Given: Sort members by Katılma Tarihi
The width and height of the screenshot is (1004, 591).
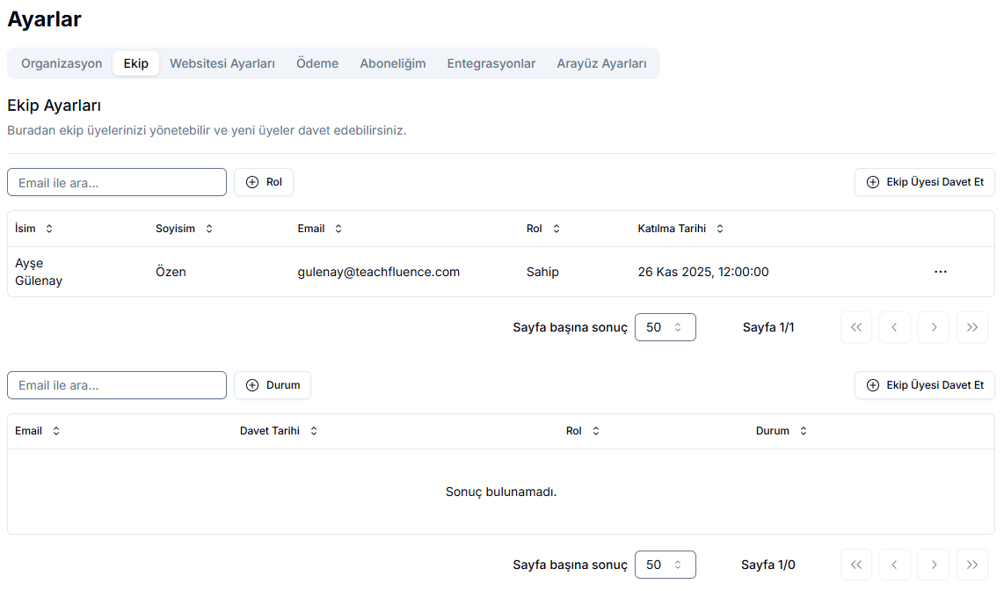Looking at the screenshot, I should [x=680, y=229].
